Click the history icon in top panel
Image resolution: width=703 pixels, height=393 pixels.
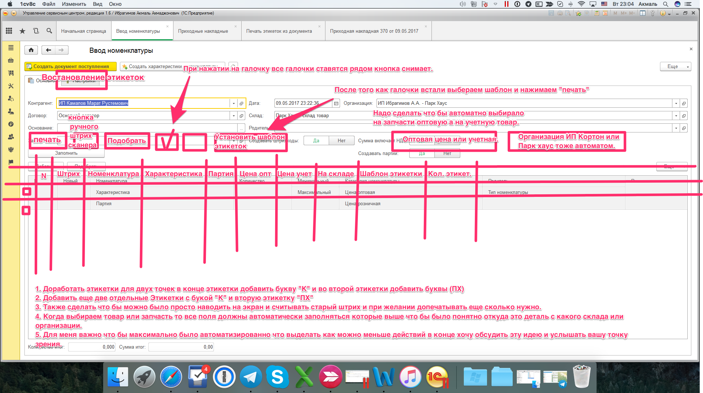click(x=36, y=31)
